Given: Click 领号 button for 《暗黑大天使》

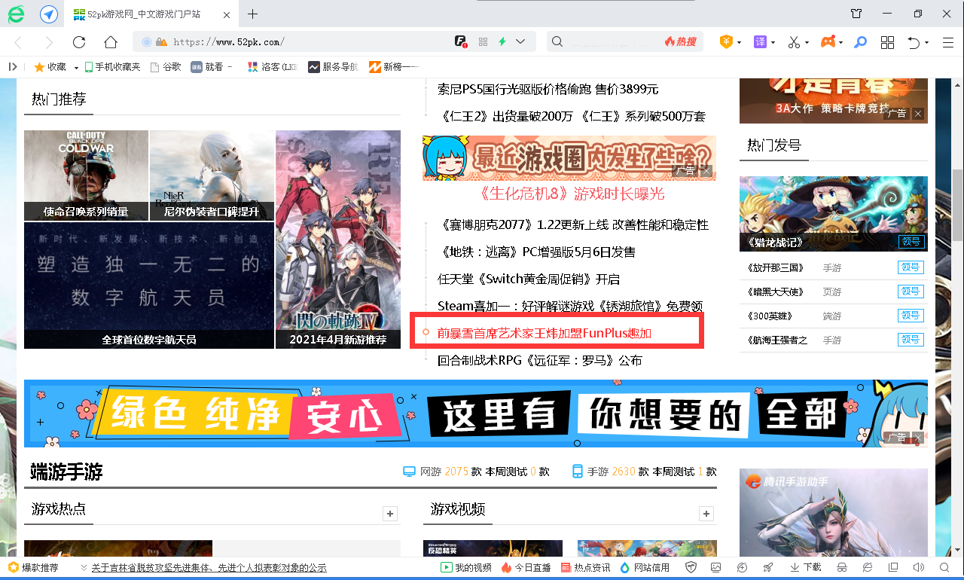Looking at the screenshot, I should [x=911, y=292].
